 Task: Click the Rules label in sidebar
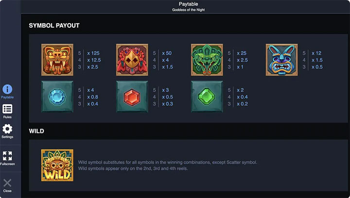tap(7, 117)
